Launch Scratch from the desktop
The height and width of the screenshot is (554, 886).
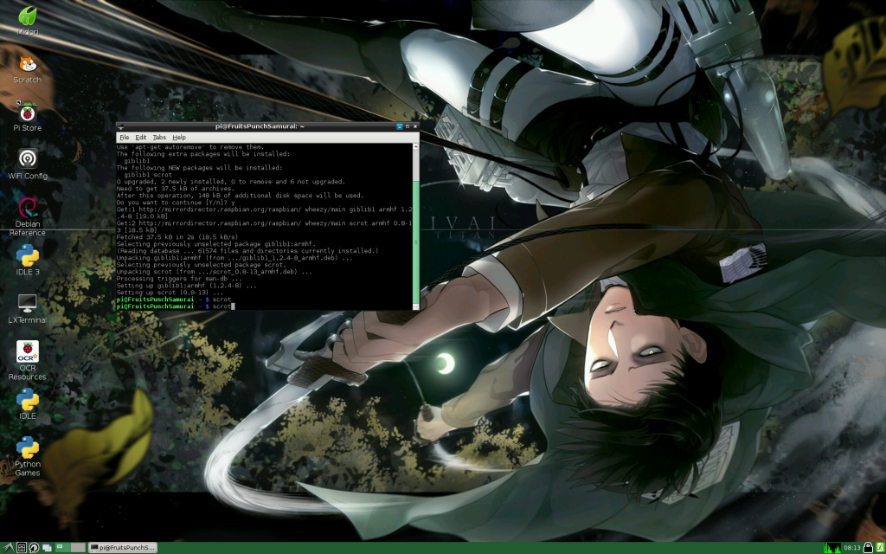point(27,69)
